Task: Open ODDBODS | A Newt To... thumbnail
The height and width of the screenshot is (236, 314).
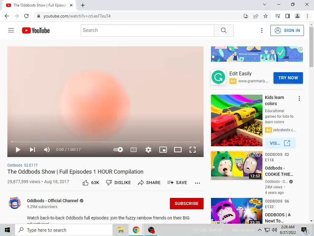Action: click(x=236, y=211)
